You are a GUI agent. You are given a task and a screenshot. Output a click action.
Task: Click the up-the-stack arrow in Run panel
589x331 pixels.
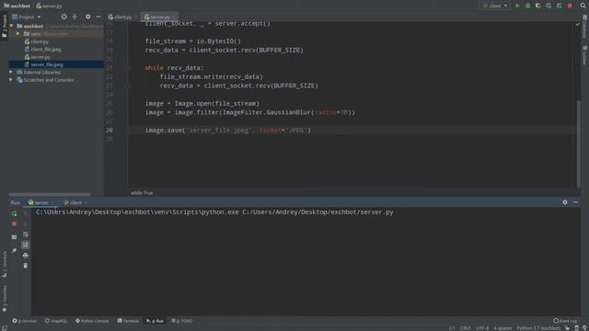(x=26, y=213)
